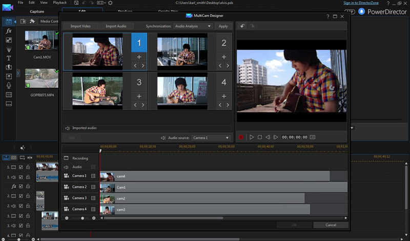Viewport: 410px width, 241px height.
Task: Click redo arrow in MultiCam Designer
Action: click(x=252, y=26)
